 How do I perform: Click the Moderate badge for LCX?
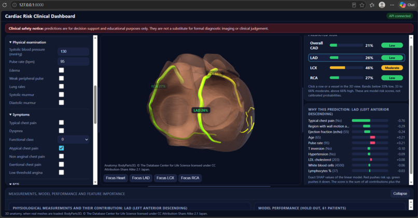point(392,68)
